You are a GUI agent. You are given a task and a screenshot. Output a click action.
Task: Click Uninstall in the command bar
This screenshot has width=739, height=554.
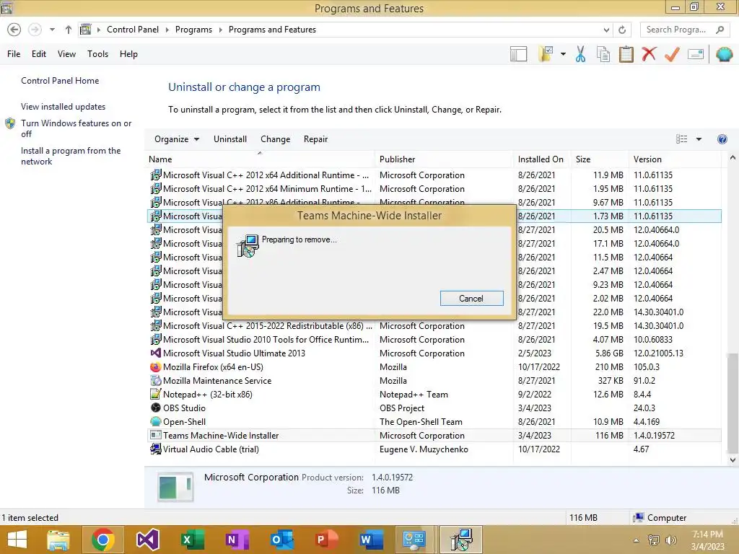[x=230, y=139]
